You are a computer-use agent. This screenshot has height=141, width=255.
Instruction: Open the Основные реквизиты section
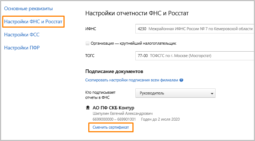(28, 8)
